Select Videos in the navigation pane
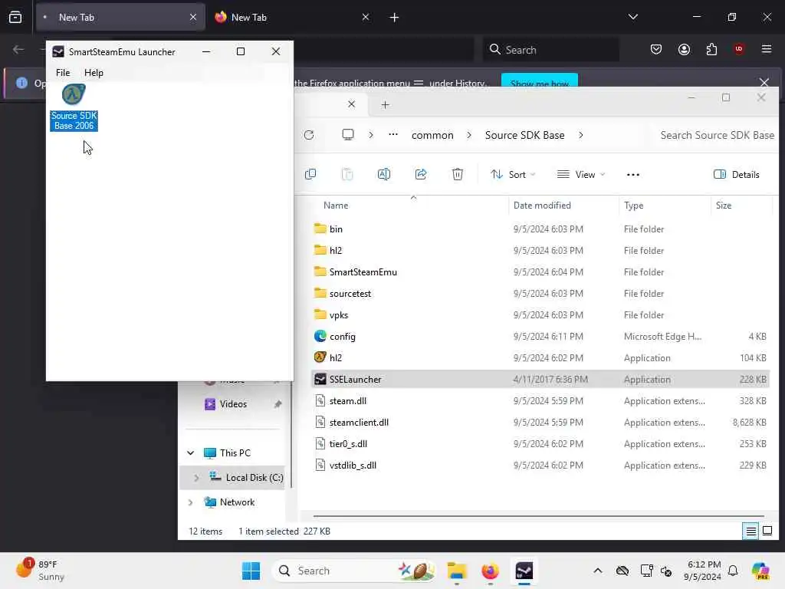 coord(233,404)
